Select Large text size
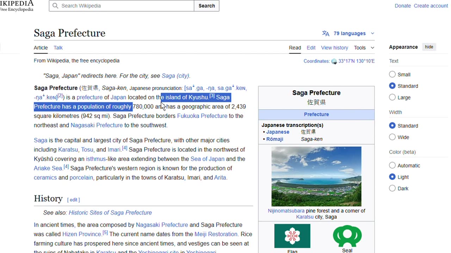 392,97
